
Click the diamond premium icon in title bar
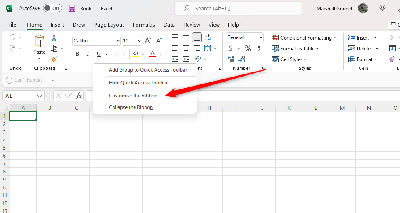click(x=383, y=8)
